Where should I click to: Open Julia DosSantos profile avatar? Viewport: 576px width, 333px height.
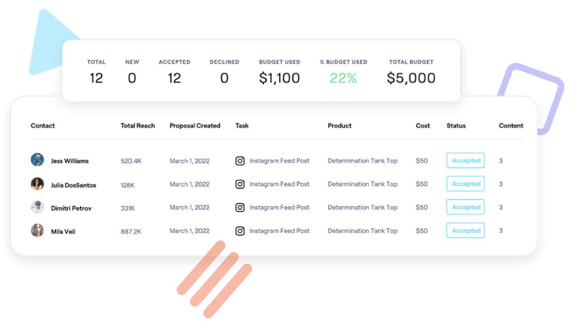tap(37, 184)
